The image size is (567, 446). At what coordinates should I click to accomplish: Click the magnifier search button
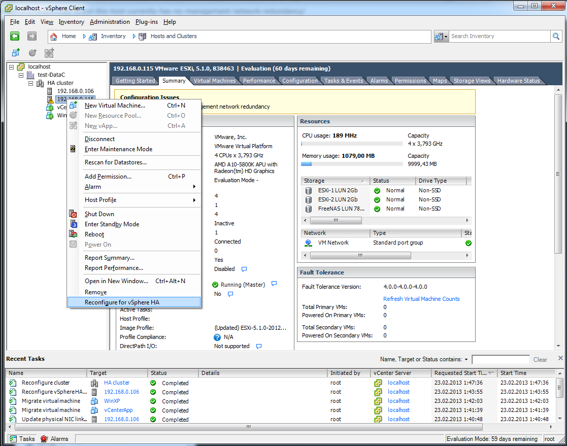556,36
